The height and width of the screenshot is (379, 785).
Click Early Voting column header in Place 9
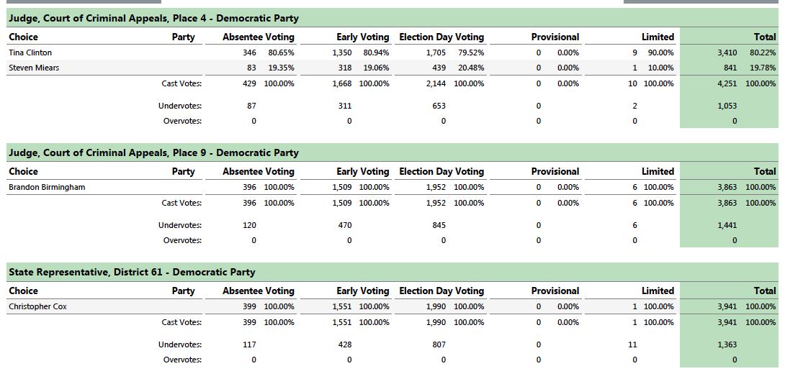[362, 171]
